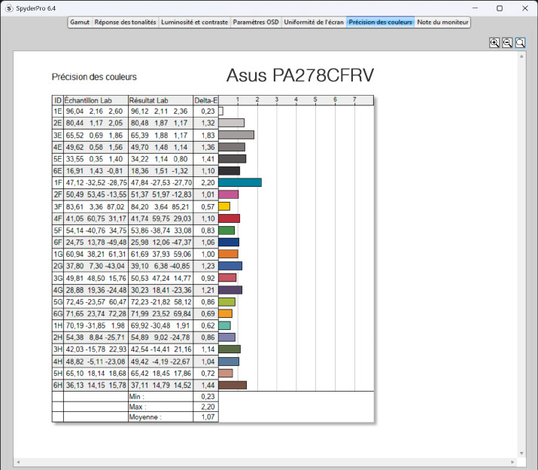
Task: Go to Uniformité de l'écran tab
Action: coord(314,23)
